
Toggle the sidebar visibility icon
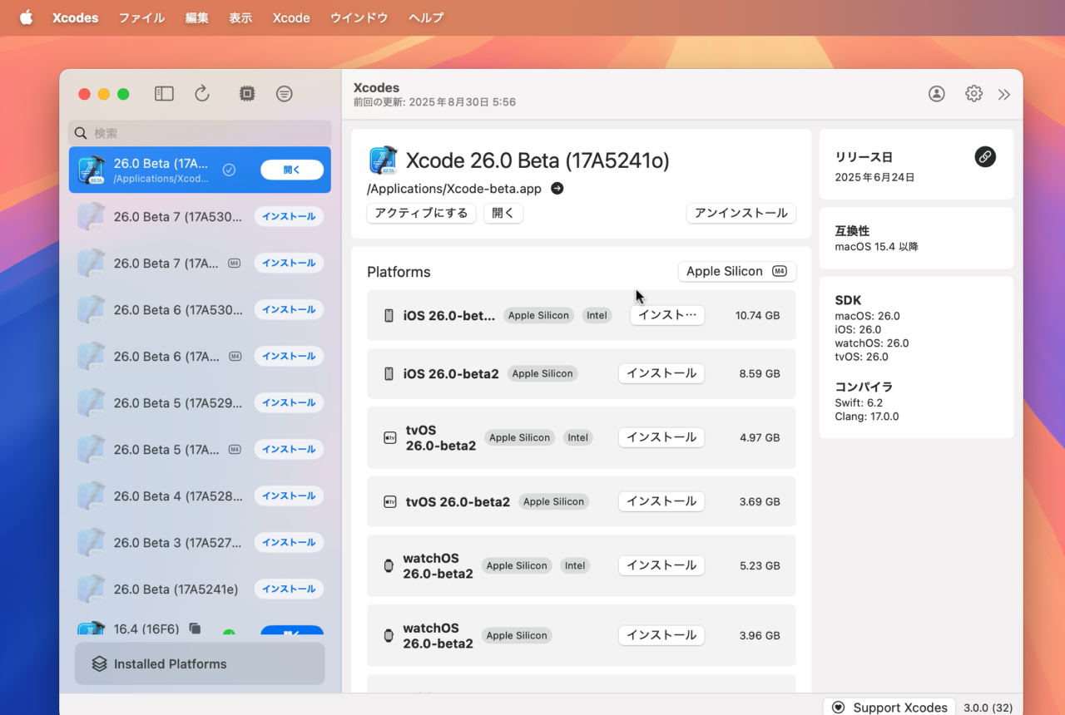tap(164, 93)
